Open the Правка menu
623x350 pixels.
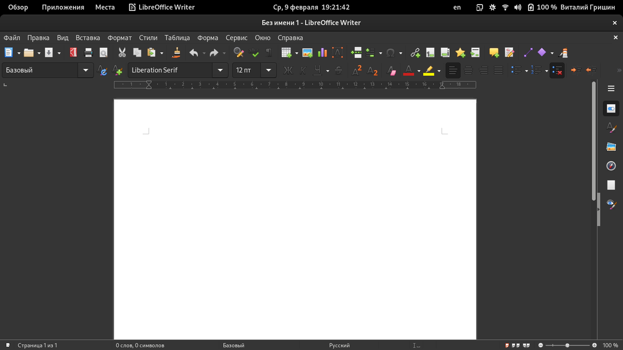coord(38,38)
